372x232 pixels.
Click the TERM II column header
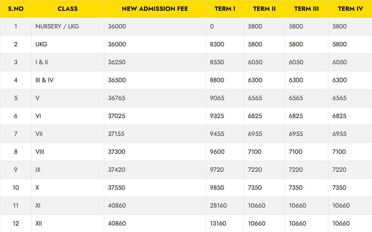[264, 9]
